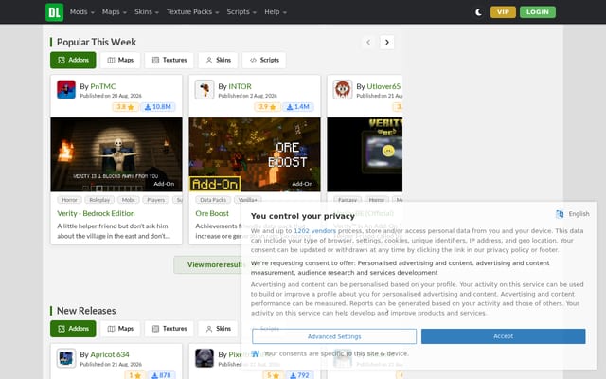Viewport: 606px width, 379px height.
Task: Select Addons tab under New Releases
Action: pos(73,329)
